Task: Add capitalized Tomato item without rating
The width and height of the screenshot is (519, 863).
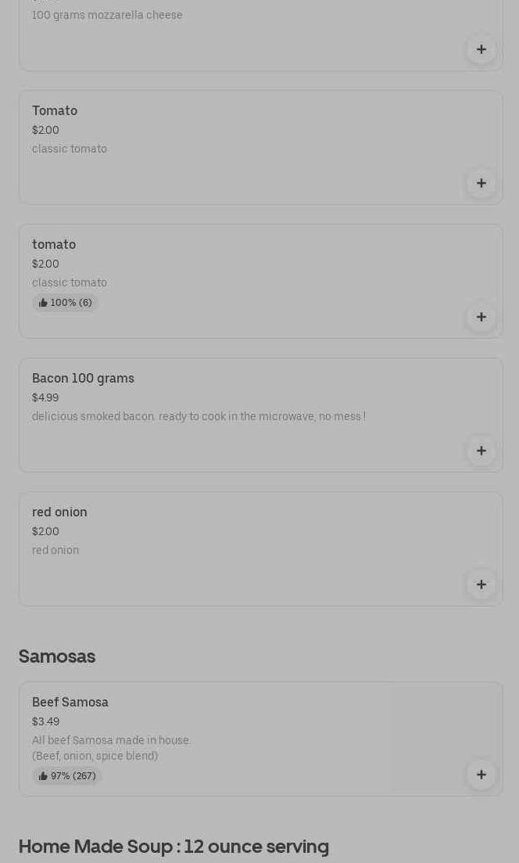Action: pyautogui.click(x=481, y=183)
